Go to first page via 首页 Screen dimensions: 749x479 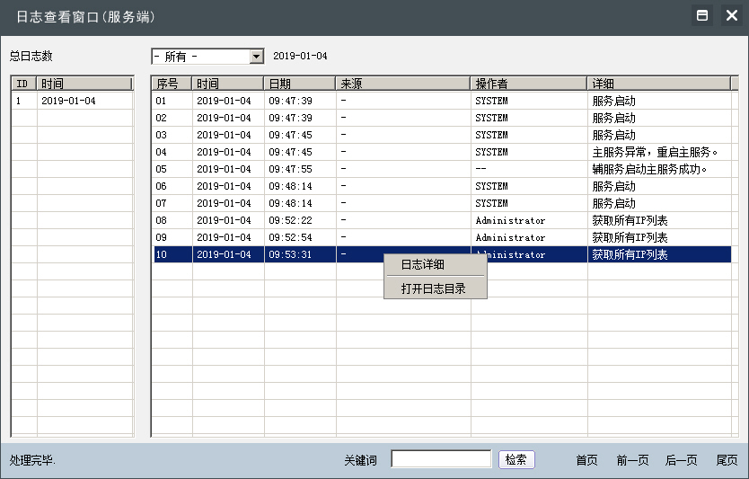(586, 460)
